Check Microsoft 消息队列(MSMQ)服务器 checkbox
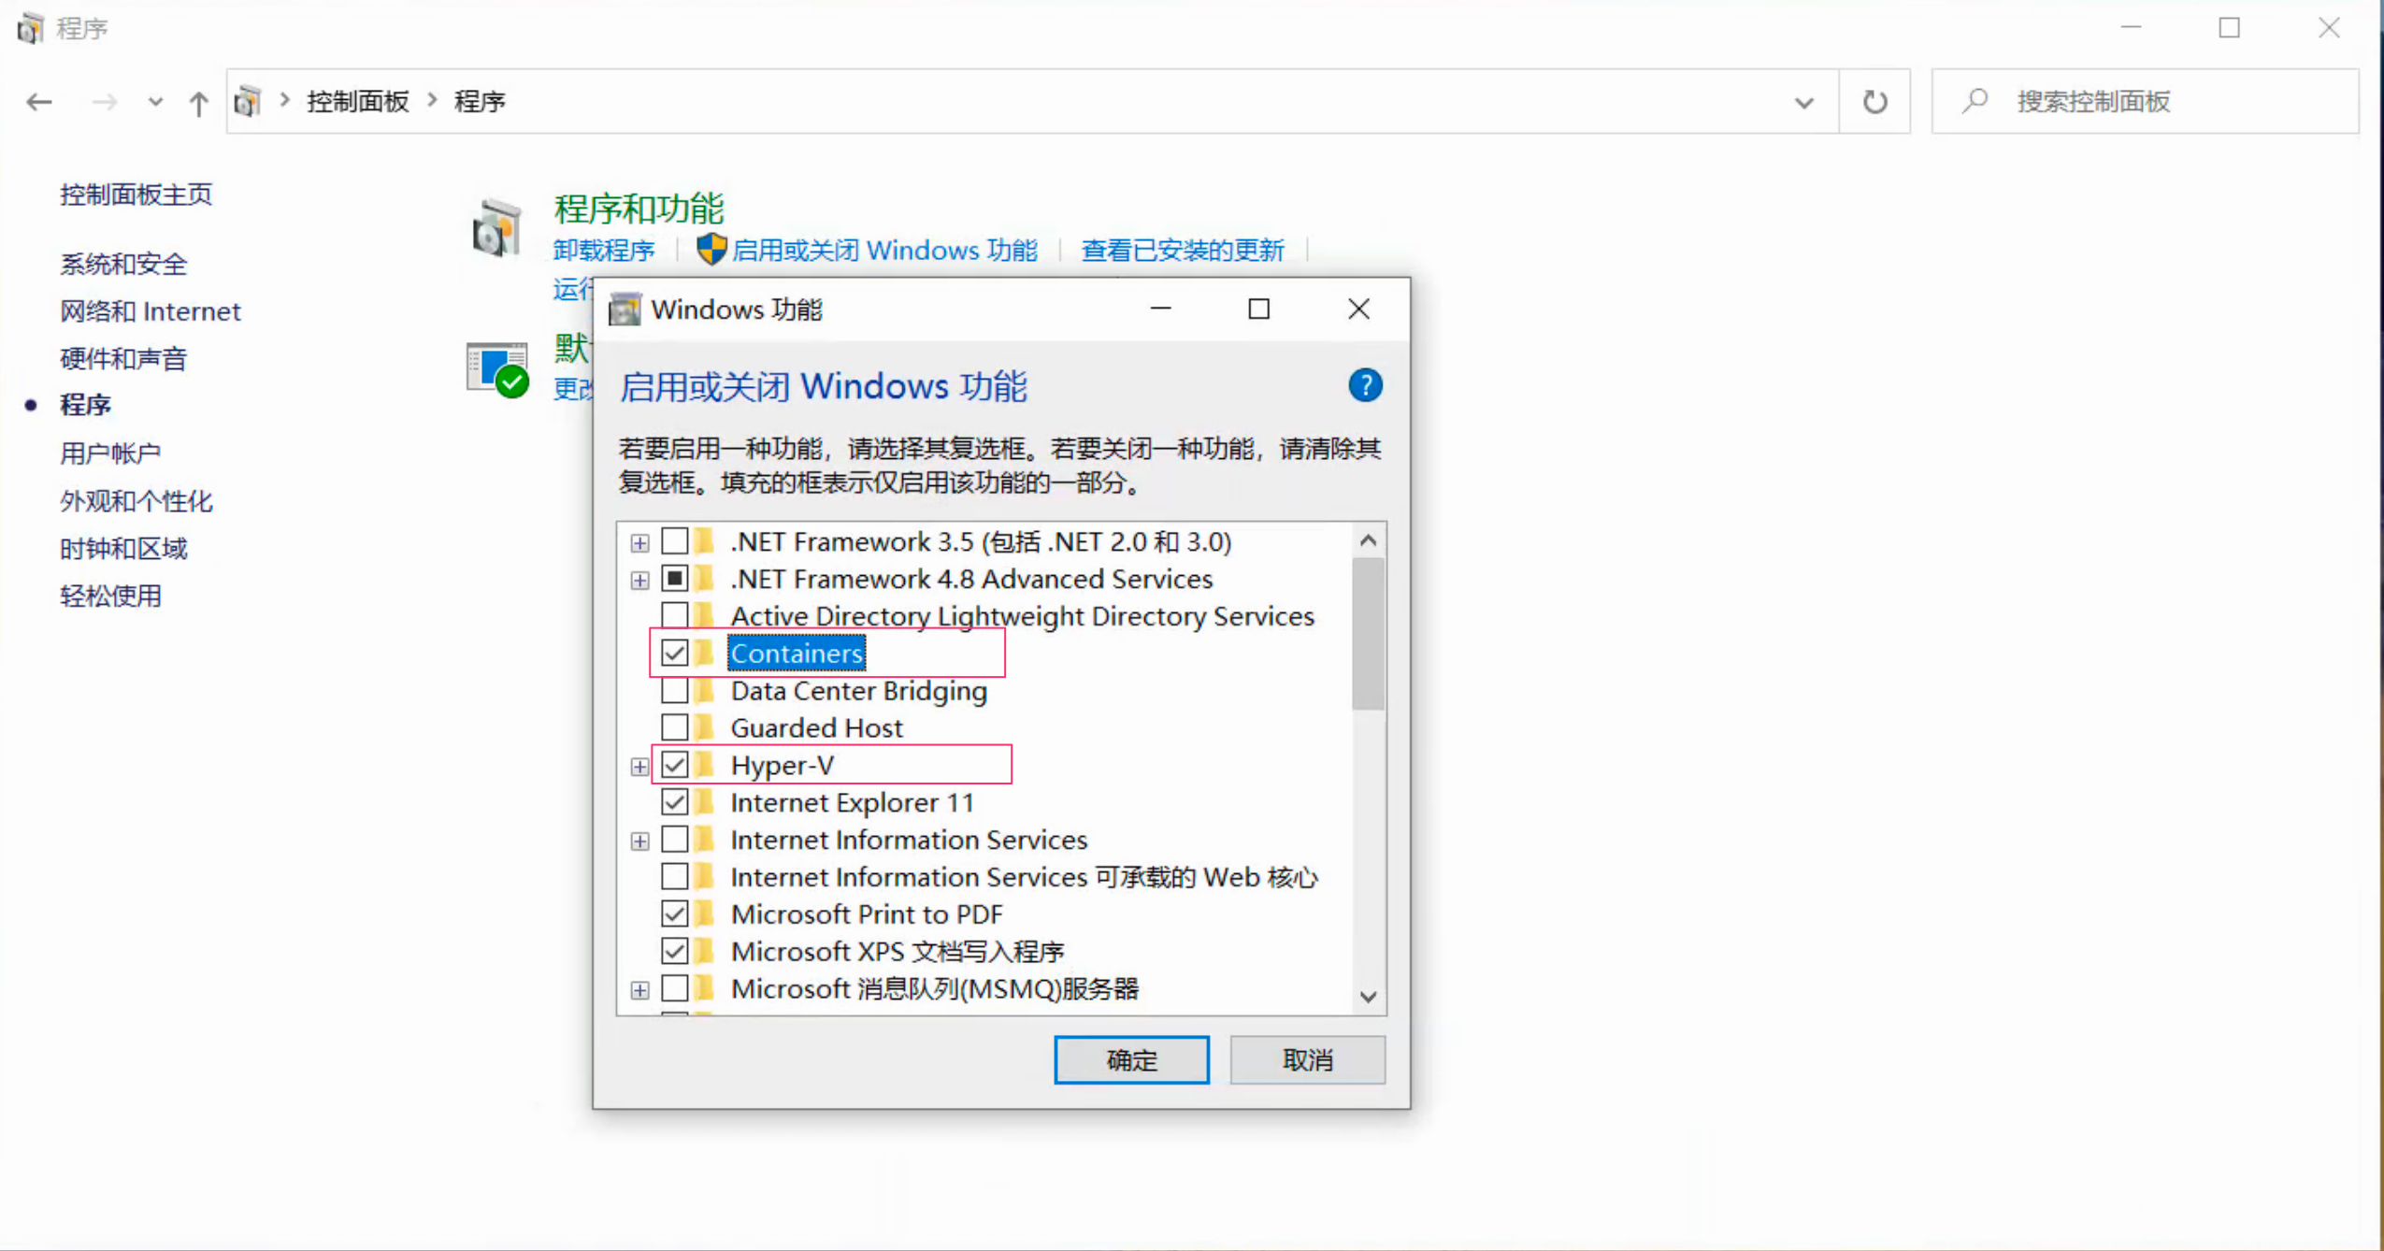 tap(675, 988)
